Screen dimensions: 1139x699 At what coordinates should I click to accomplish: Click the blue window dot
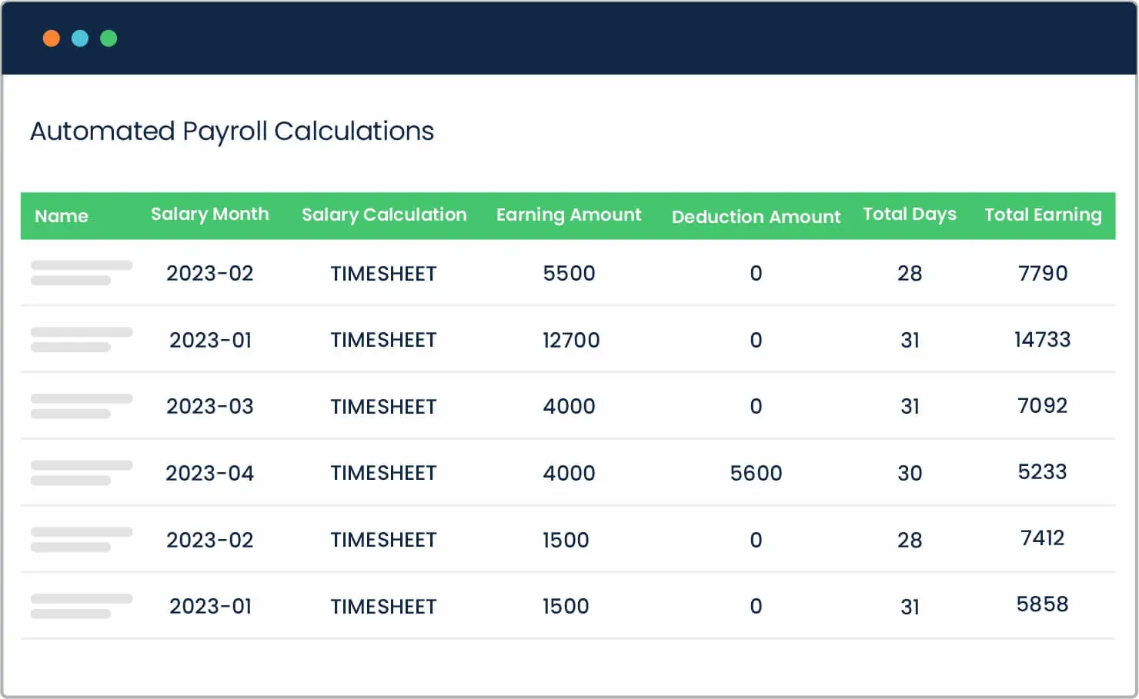coord(80,38)
